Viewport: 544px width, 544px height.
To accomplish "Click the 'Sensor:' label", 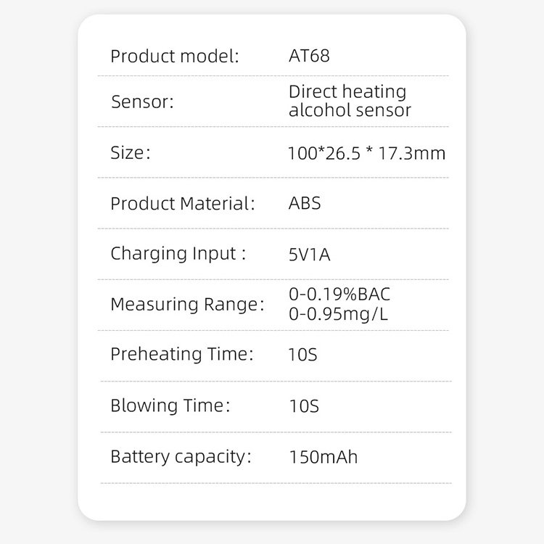I will point(142,102).
